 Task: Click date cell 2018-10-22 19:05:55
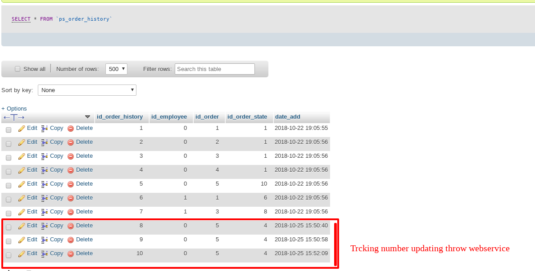(301, 128)
